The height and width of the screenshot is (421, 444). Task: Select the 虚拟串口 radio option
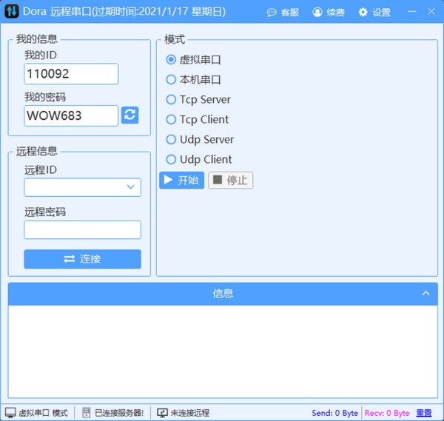pos(172,60)
